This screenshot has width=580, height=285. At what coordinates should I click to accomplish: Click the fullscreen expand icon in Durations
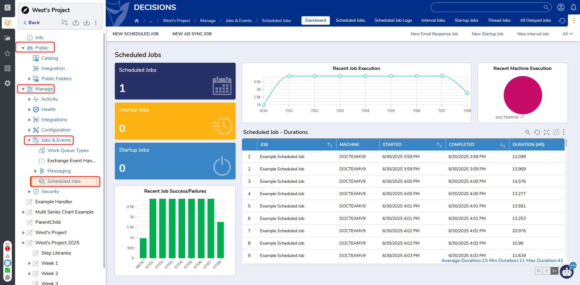pos(546,132)
